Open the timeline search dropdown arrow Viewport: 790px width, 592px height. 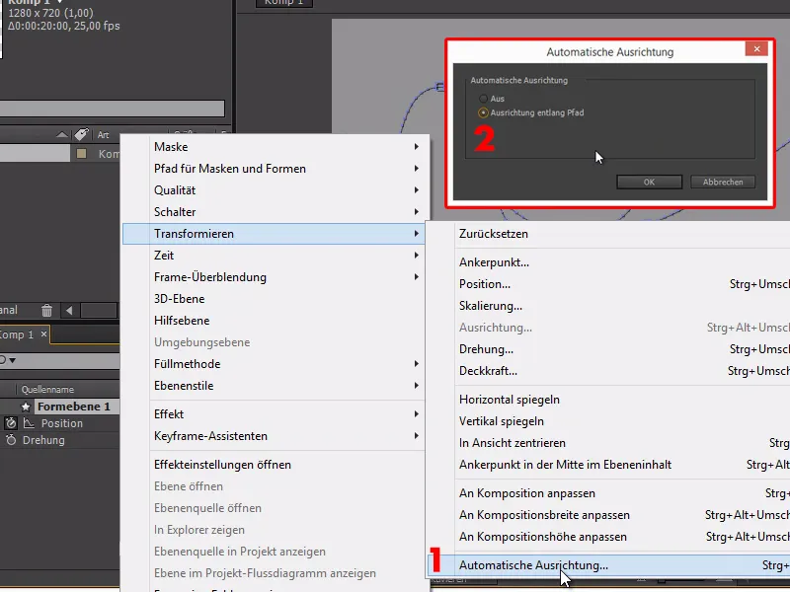(x=12, y=360)
